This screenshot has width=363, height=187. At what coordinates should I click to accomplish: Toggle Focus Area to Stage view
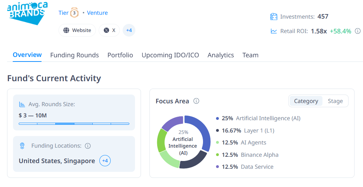pyautogui.click(x=335, y=101)
